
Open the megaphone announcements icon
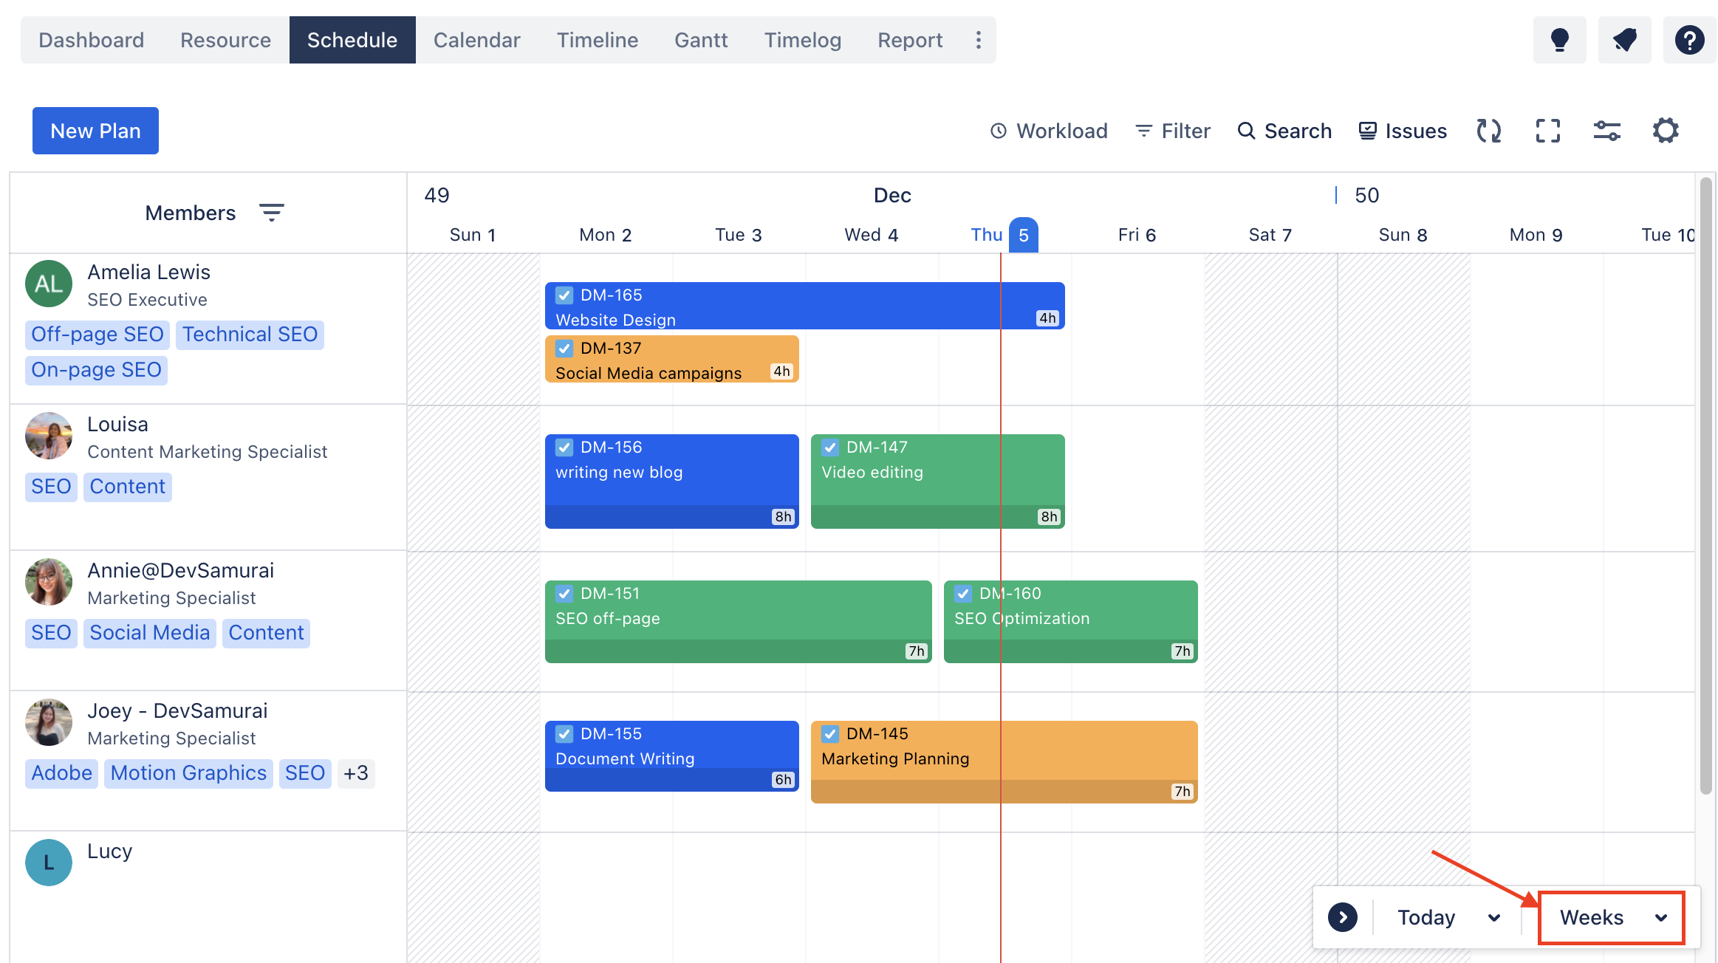click(1624, 40)
